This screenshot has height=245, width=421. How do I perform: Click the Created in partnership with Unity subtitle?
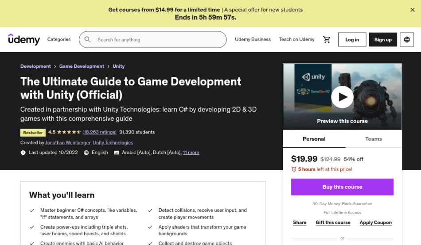[139, 114]
